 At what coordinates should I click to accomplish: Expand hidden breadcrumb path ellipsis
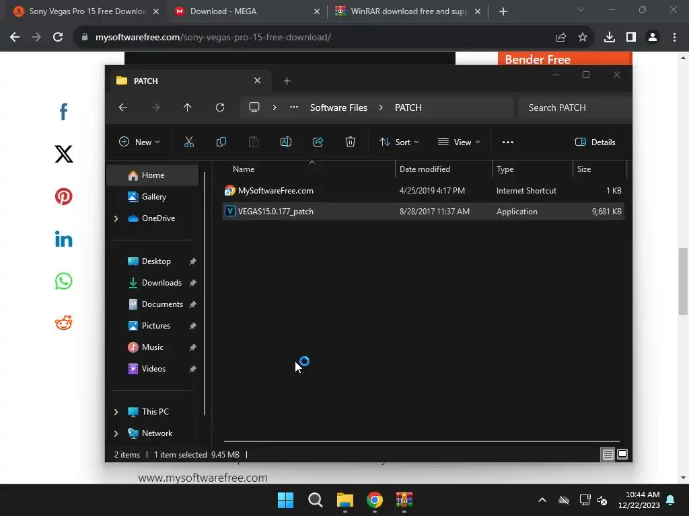tap(294, 107)
